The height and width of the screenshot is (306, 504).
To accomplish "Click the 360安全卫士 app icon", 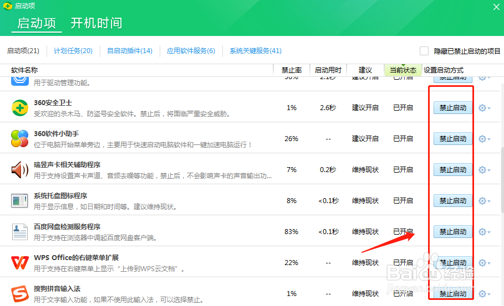I will [20, 107].
